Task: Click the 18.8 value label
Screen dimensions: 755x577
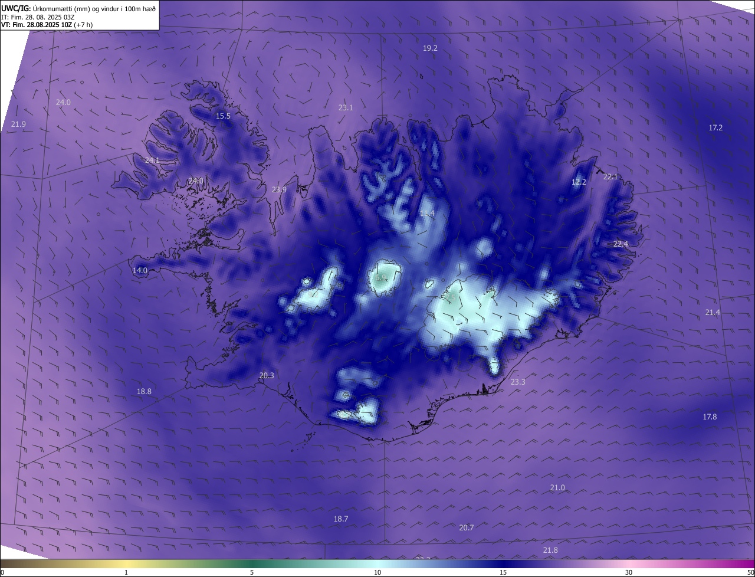Action: pyautogui.click(x=144, y=392)
